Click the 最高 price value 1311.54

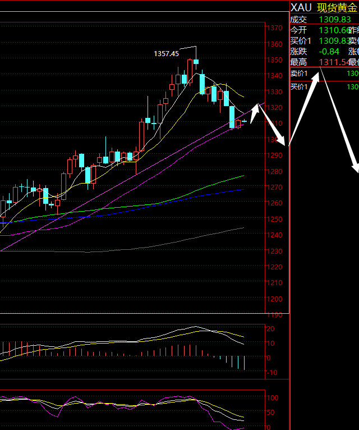point(333,62)
